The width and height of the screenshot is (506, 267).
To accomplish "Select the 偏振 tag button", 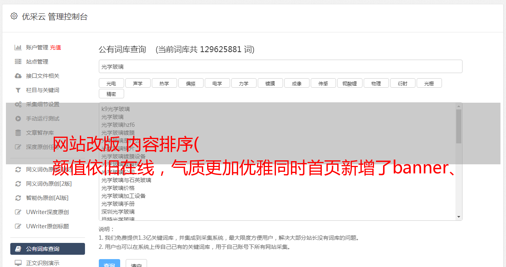I will (191, 83).
